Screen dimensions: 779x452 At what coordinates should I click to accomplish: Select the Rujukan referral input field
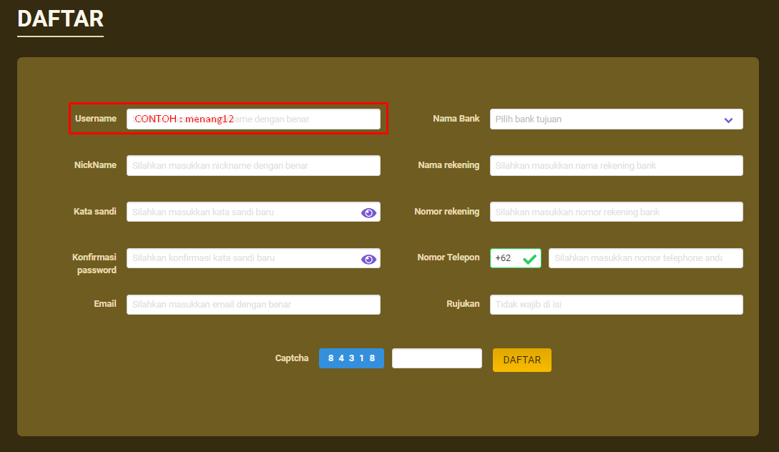point(616,305)
